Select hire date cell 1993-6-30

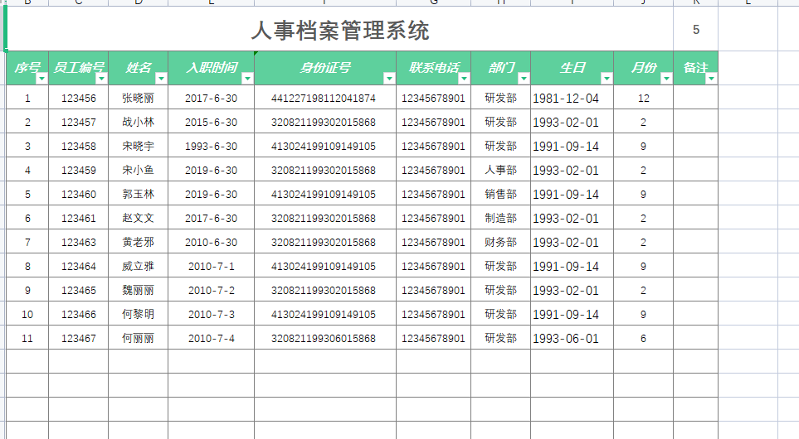point(211,146)
